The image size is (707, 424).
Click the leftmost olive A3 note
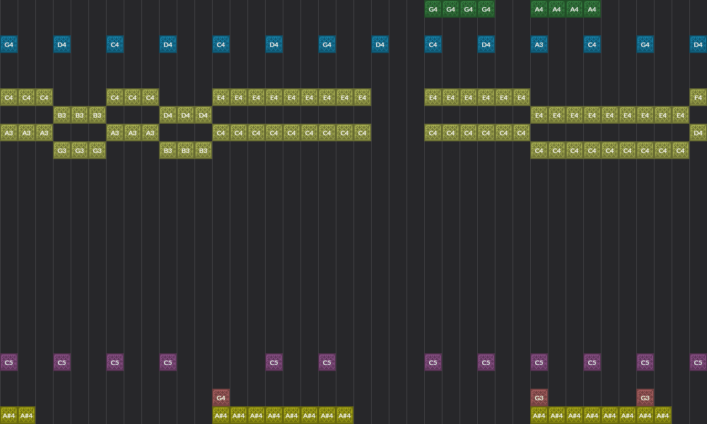click(9, 132)
